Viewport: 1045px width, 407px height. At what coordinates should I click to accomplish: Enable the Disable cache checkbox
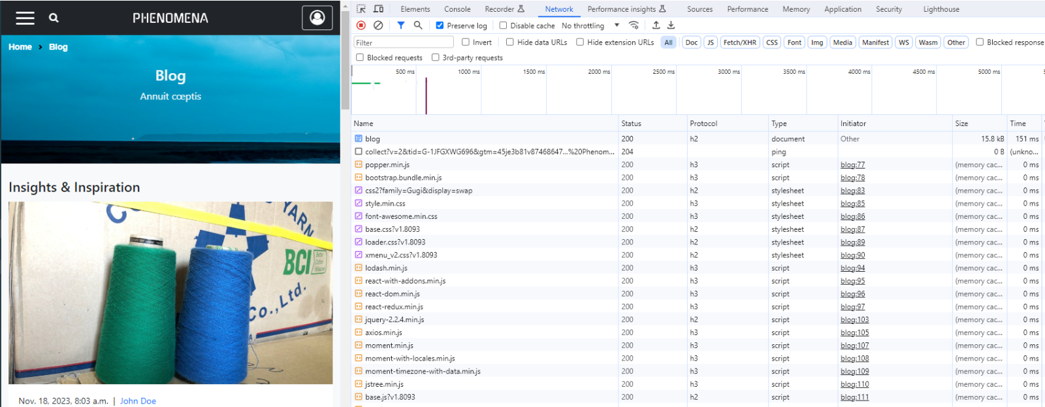pyautogui.click(x=503, y=25)
